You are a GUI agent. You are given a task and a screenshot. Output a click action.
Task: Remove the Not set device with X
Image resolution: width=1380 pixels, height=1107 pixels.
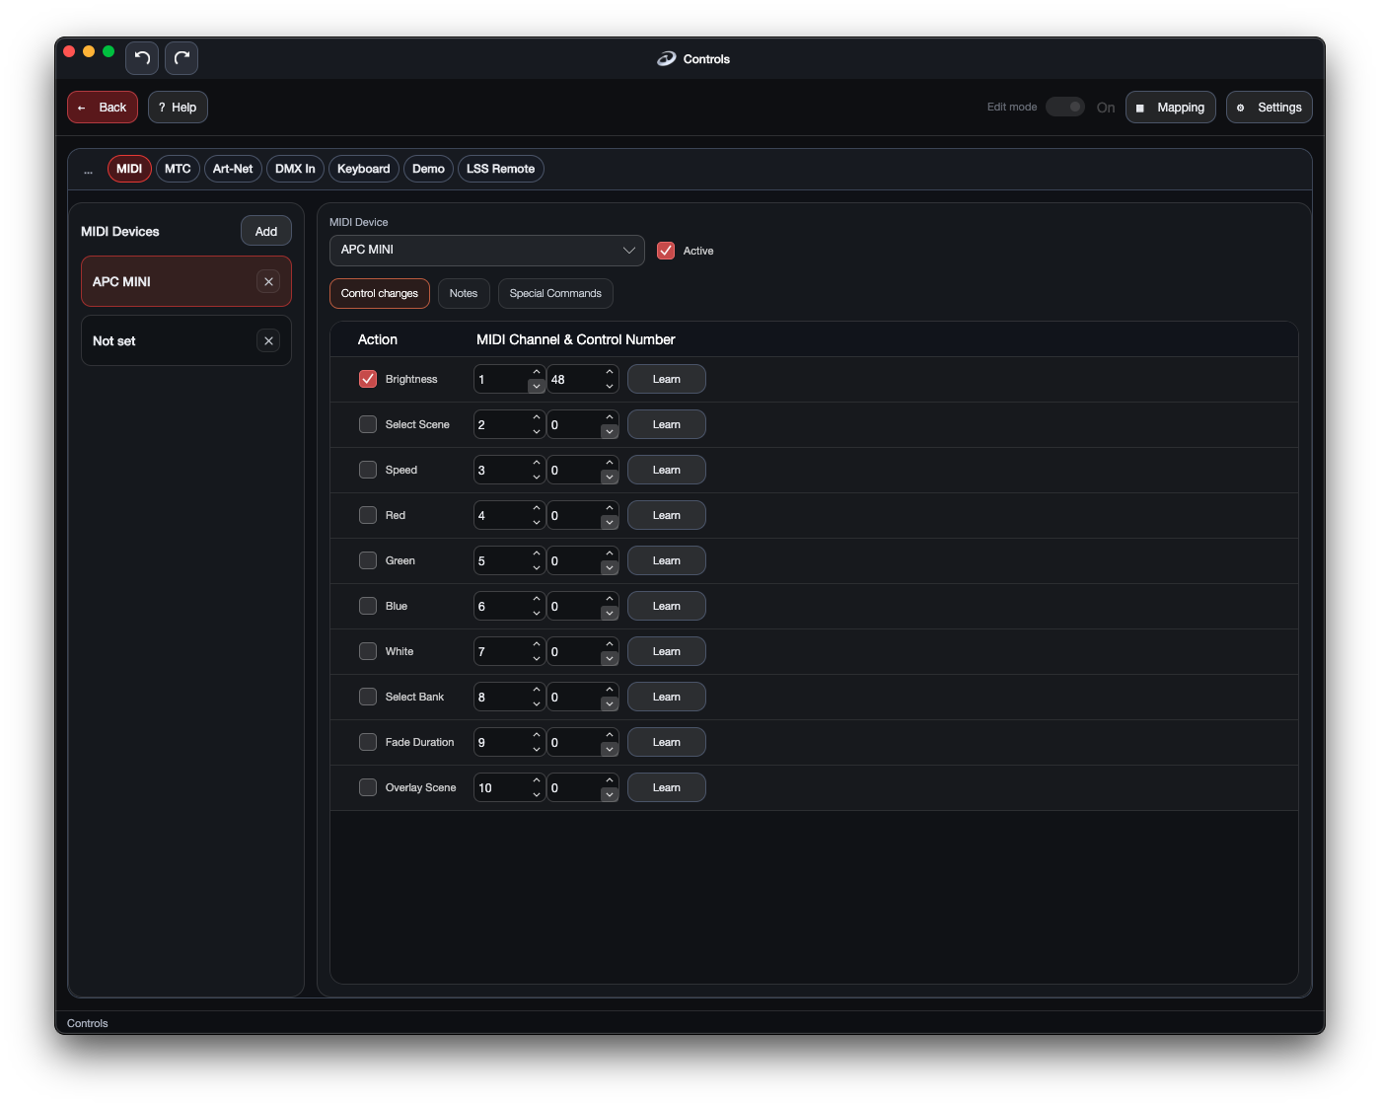268,340
